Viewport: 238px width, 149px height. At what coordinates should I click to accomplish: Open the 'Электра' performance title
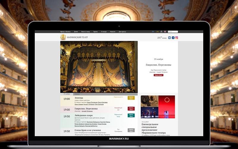(x=79, y=98)
